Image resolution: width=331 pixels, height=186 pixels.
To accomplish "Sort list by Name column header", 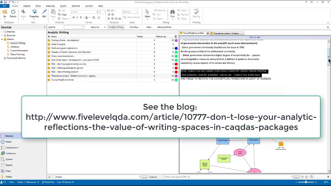I will pos(54,36).
